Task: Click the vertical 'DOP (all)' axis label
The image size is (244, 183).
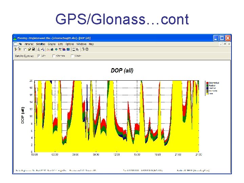Action: pyautogui.click(x=23, y=115)
